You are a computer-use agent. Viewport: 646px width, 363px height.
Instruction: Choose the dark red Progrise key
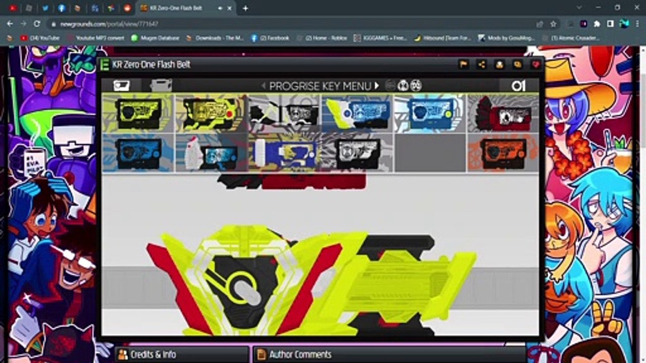[503, 113]
